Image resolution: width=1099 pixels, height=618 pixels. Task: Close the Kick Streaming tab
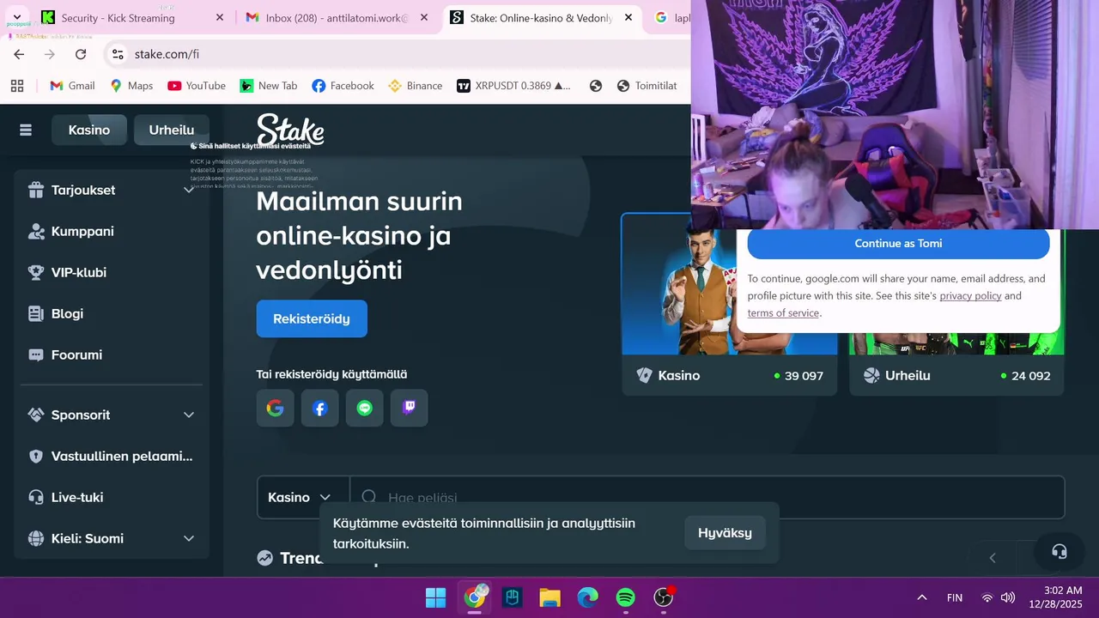click(x=220, y=17)
